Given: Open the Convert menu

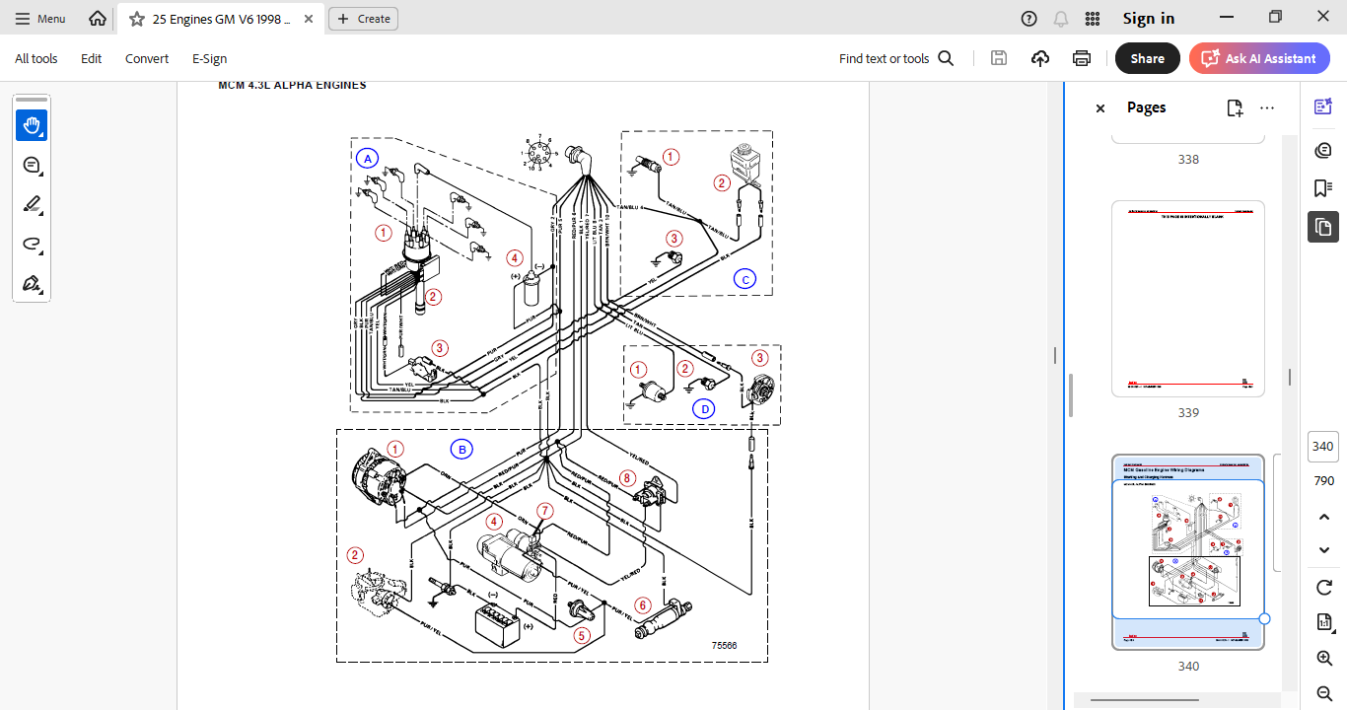Looking at the screenshot, I should [x=147, y=58].
